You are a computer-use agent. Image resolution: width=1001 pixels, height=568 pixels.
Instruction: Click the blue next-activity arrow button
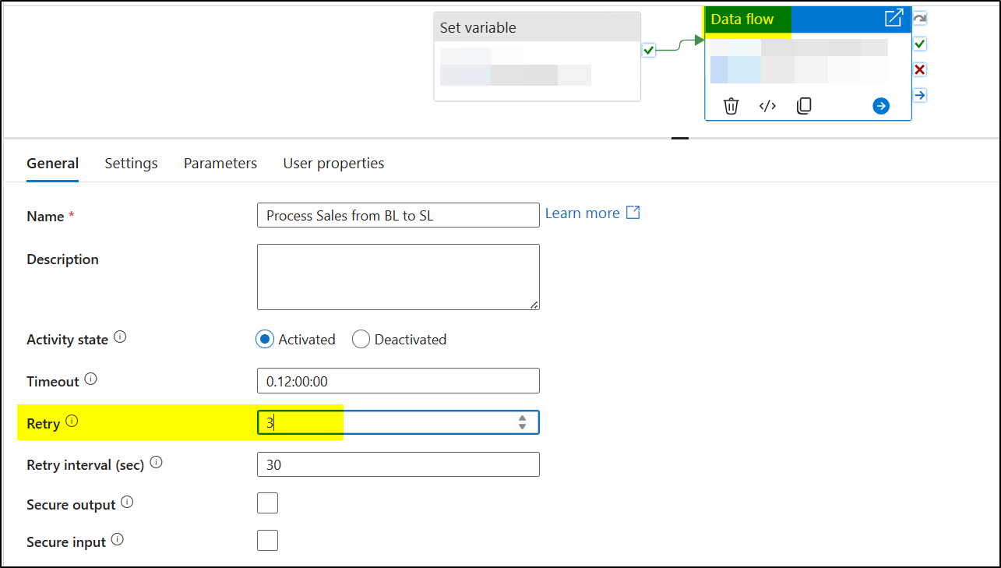tap(880, 105)
